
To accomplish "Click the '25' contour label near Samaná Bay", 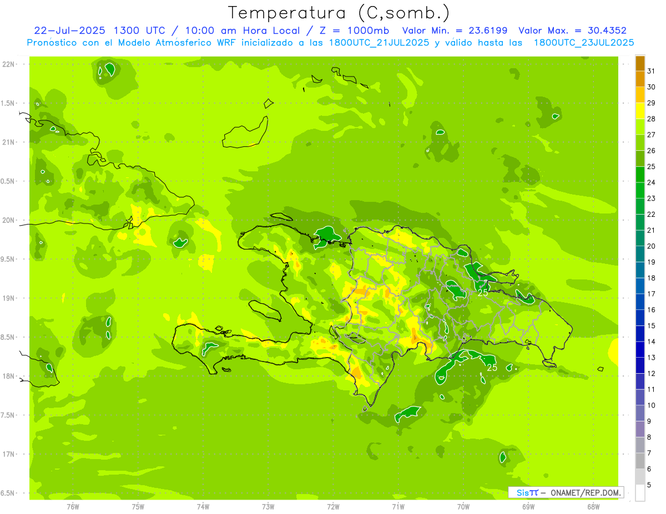I will pos(483,293).
